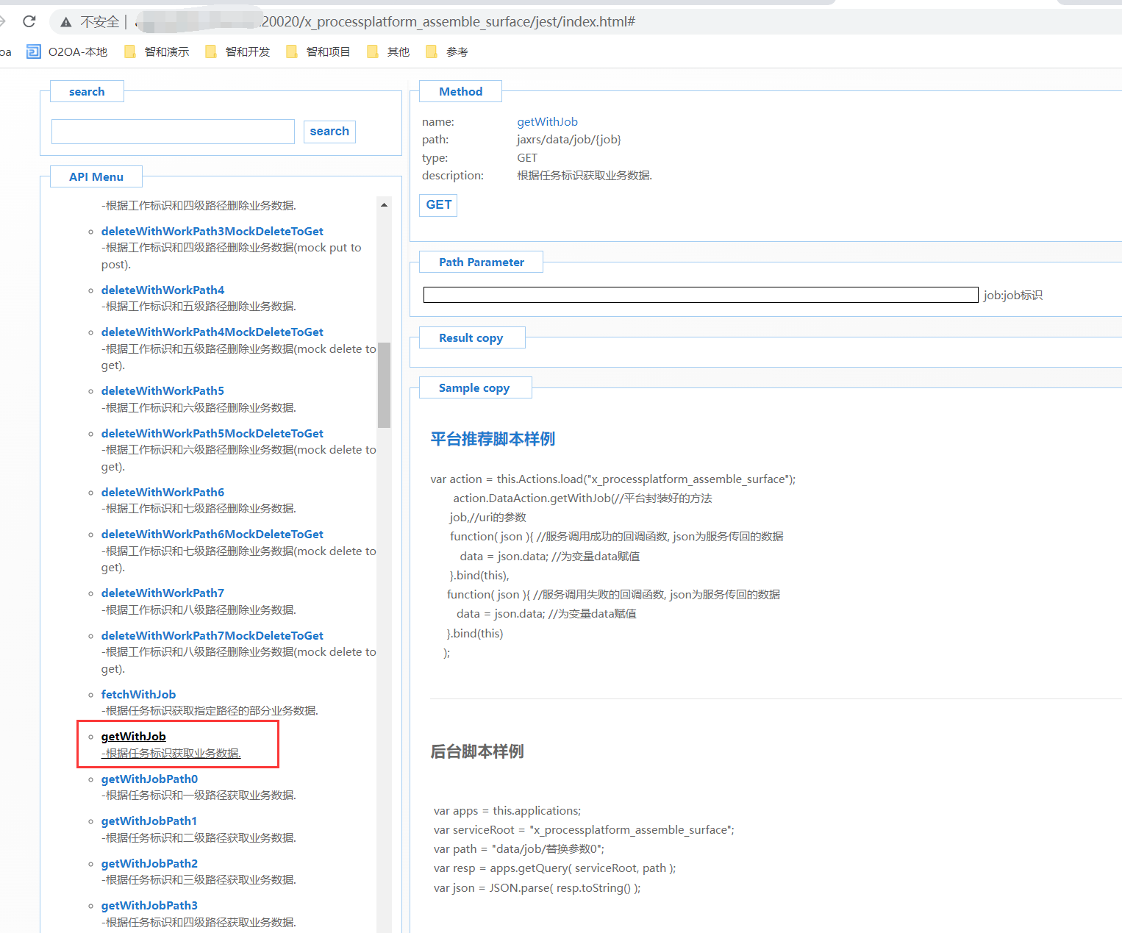Open deleteWithWorkPath6 API entry
The height and width of the screenshot is (933, 1122).
coord(162,493)
